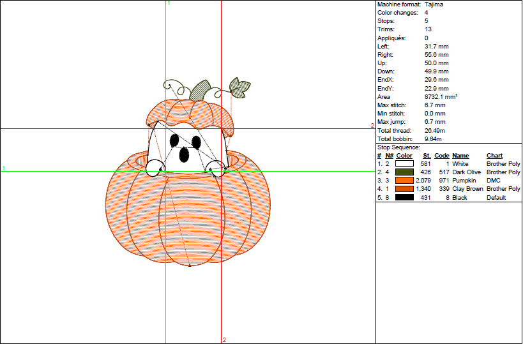Click the 'Default' chart cell
This screenshot has width=523, height=344.
[x=496, y=197]
